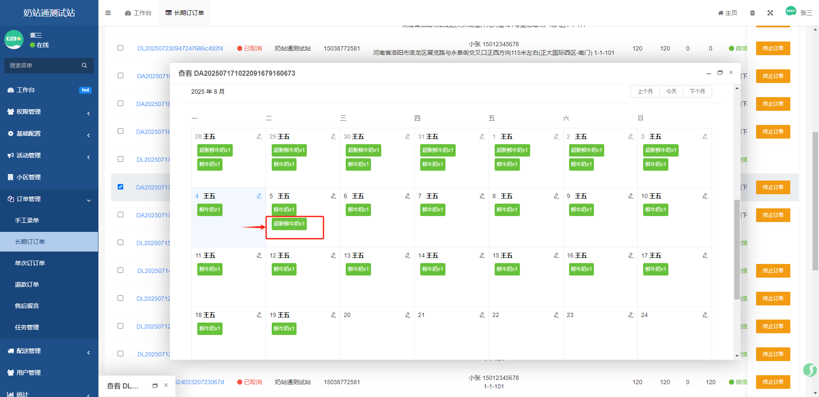The height and width of the screenshot is (397, 819).
Task: Expand the 权限管理 sidebar menu
Action: [49, 112]
